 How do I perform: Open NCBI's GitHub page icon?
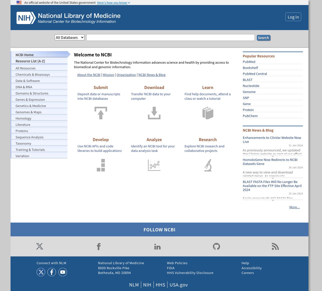pyautogui.click(x=216, y=246)
